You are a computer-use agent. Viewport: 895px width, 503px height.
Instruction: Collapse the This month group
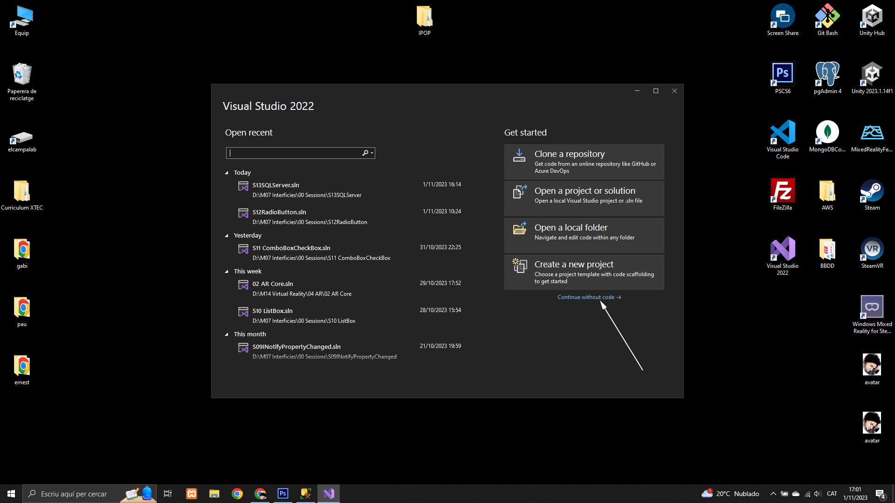tap(227, 334)
